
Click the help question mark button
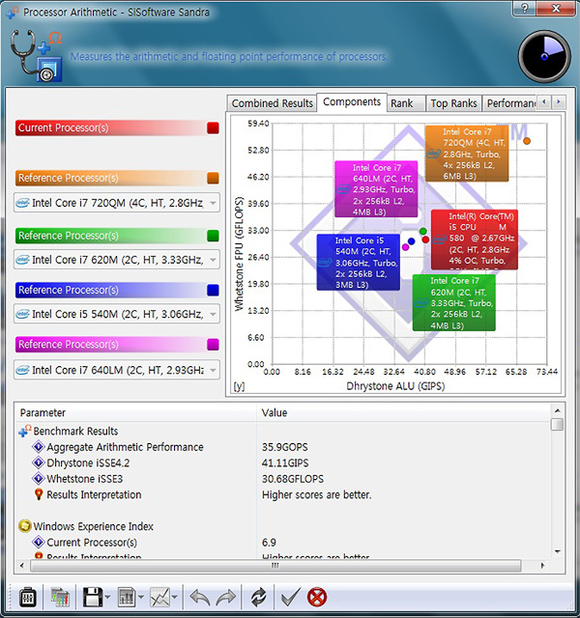[525, 8]
